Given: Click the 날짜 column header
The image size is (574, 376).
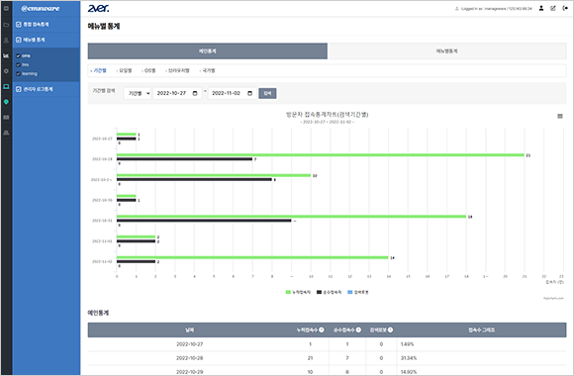Looking at the screenshot, I should pyautogui.click(x=190, y=329).
